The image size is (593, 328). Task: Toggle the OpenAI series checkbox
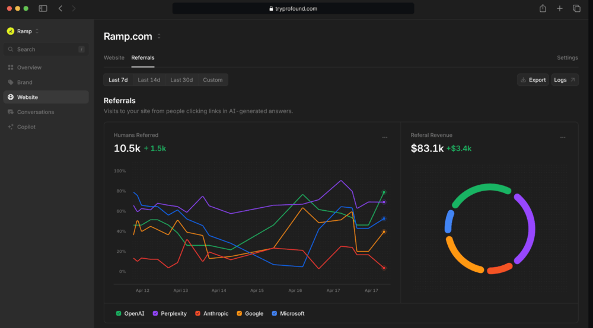tap(119, 313)
